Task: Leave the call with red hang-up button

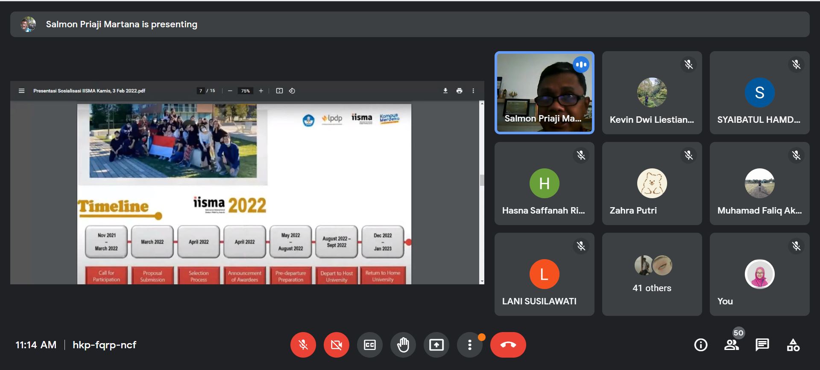Action: pyautogui.click(x=508, y=345)
